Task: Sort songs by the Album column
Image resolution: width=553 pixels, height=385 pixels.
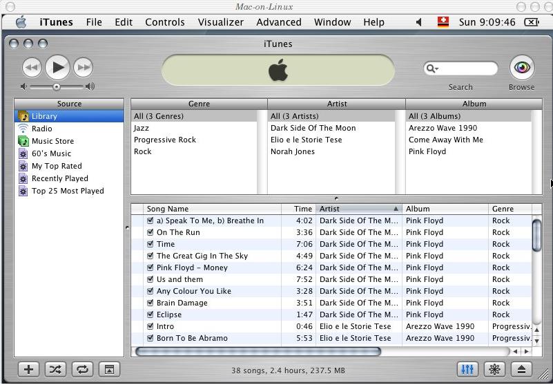Action: pyautogui.click(x=445, y=209)
